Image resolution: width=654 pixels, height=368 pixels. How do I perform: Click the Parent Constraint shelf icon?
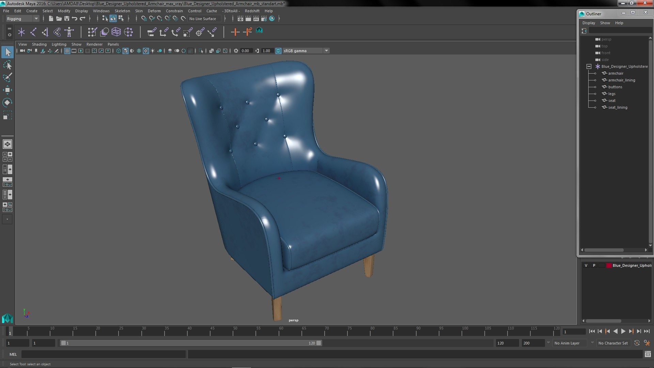tap(152, 32)
